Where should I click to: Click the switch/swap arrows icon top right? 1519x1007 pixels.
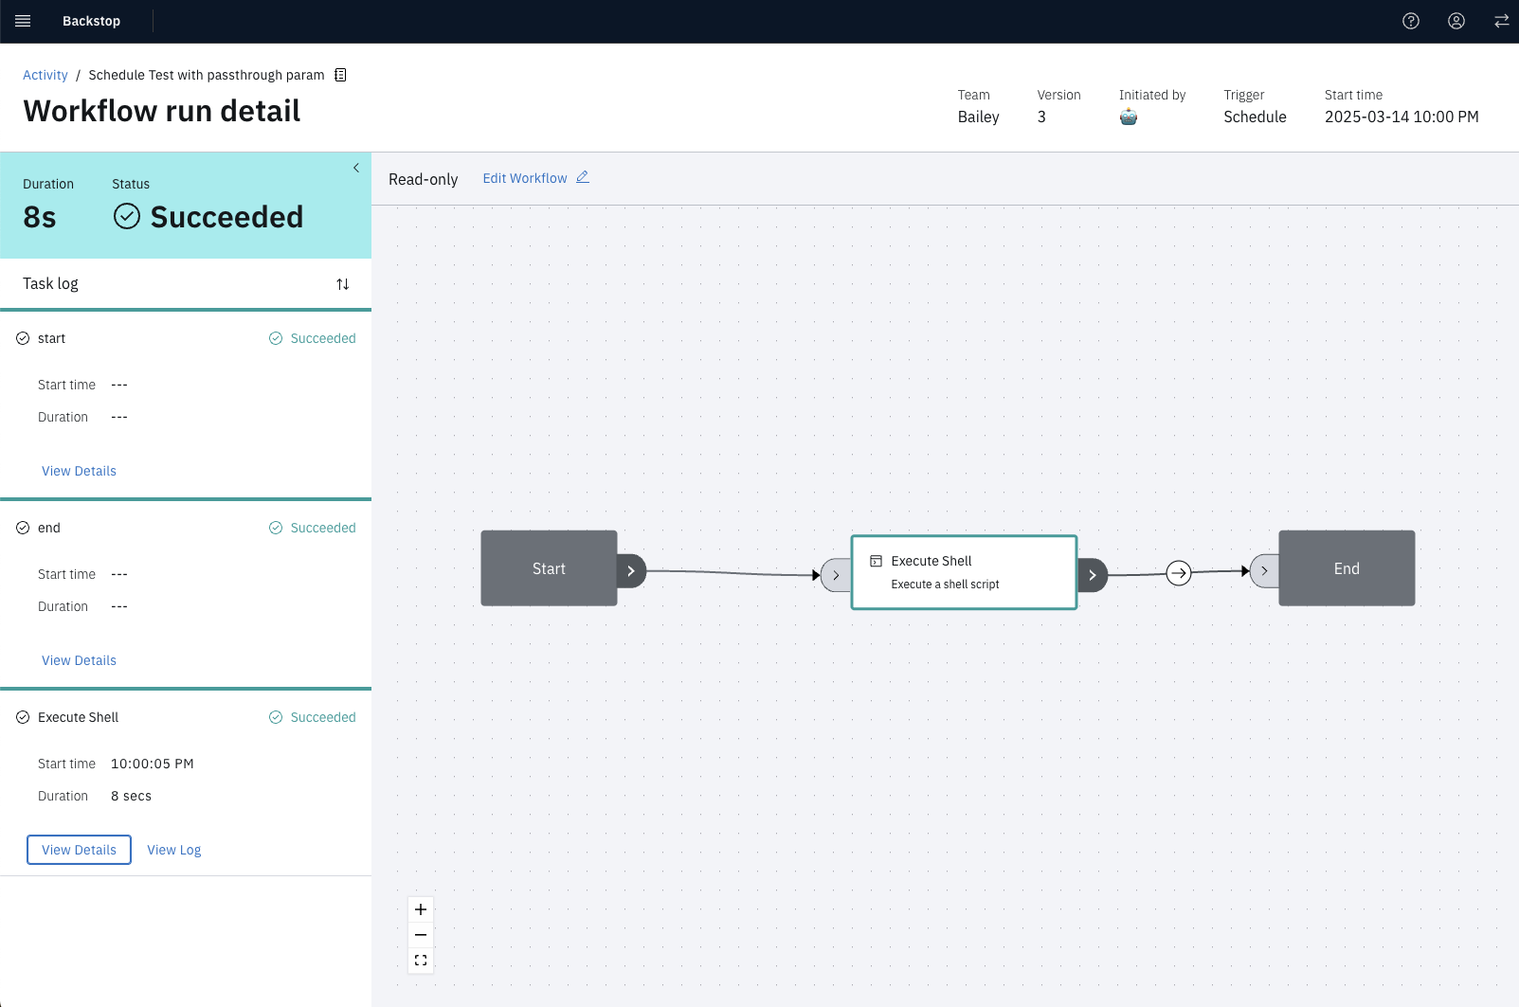pos(1501,20)
